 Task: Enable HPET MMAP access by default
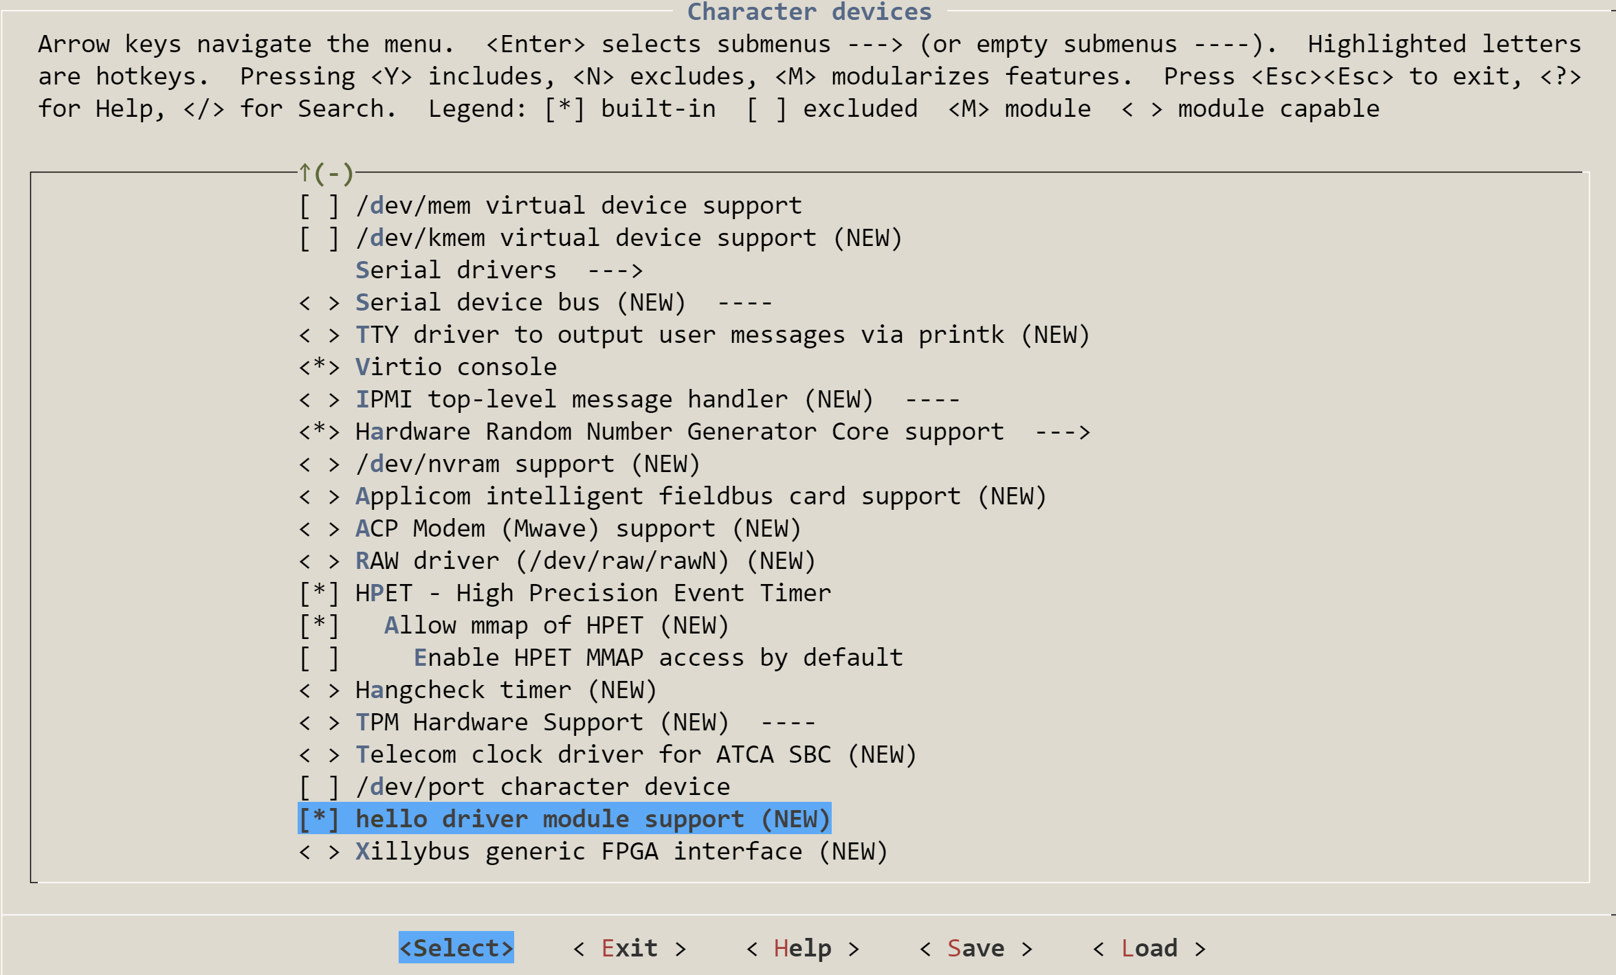tap(601, 658)
